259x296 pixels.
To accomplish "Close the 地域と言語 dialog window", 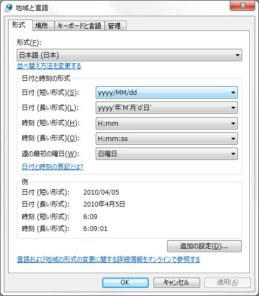I will pos(243,5).
